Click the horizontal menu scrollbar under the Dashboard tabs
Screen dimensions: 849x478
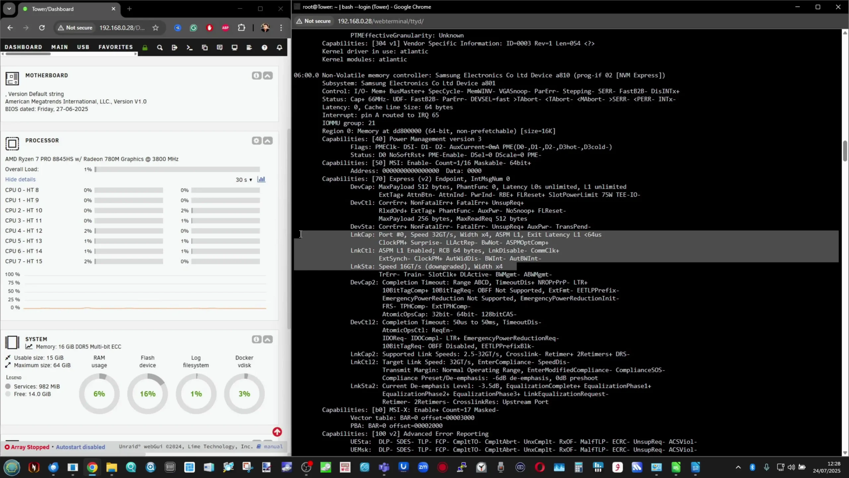tap(28, 54)
